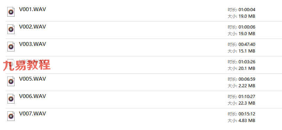Click the 01:00:04 duration of V001.WAV
Viewport: 282px width, 130px height.
point(247,10)
